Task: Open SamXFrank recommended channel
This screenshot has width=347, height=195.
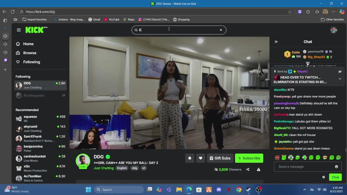Action: pyautogui.click(x=40, y=138)
